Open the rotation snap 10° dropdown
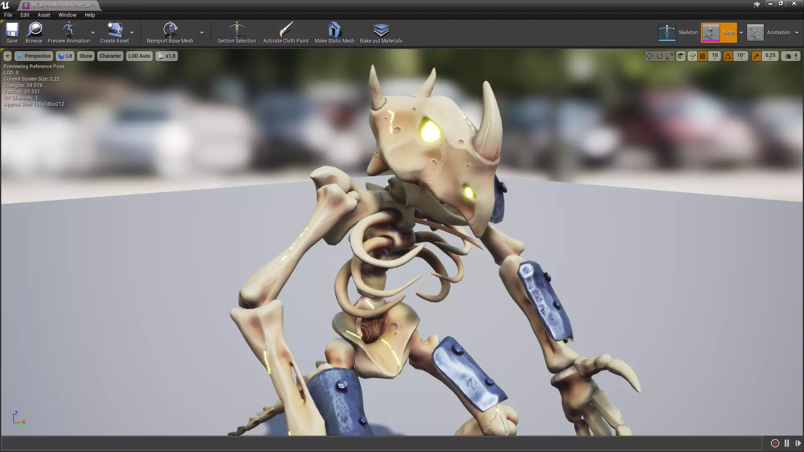 pyautogui.click(x=741, y=56)
